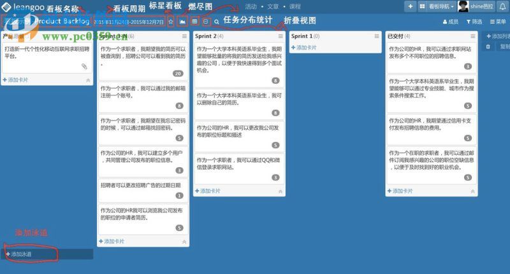Star this board with the star icon
The height and width of the screenshot is (274, 510).
pyautogui.click(x=171, y=22)
